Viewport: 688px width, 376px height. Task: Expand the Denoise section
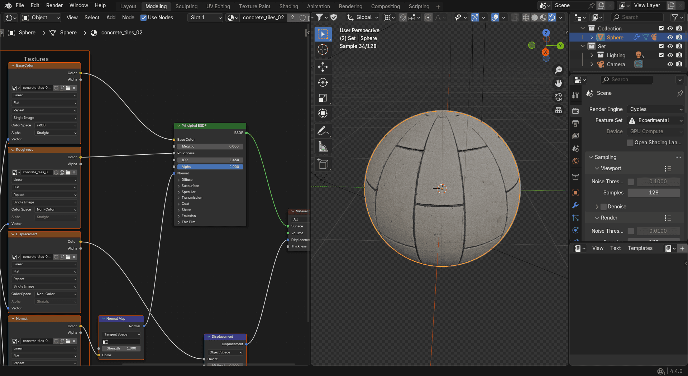click(597, 207)
